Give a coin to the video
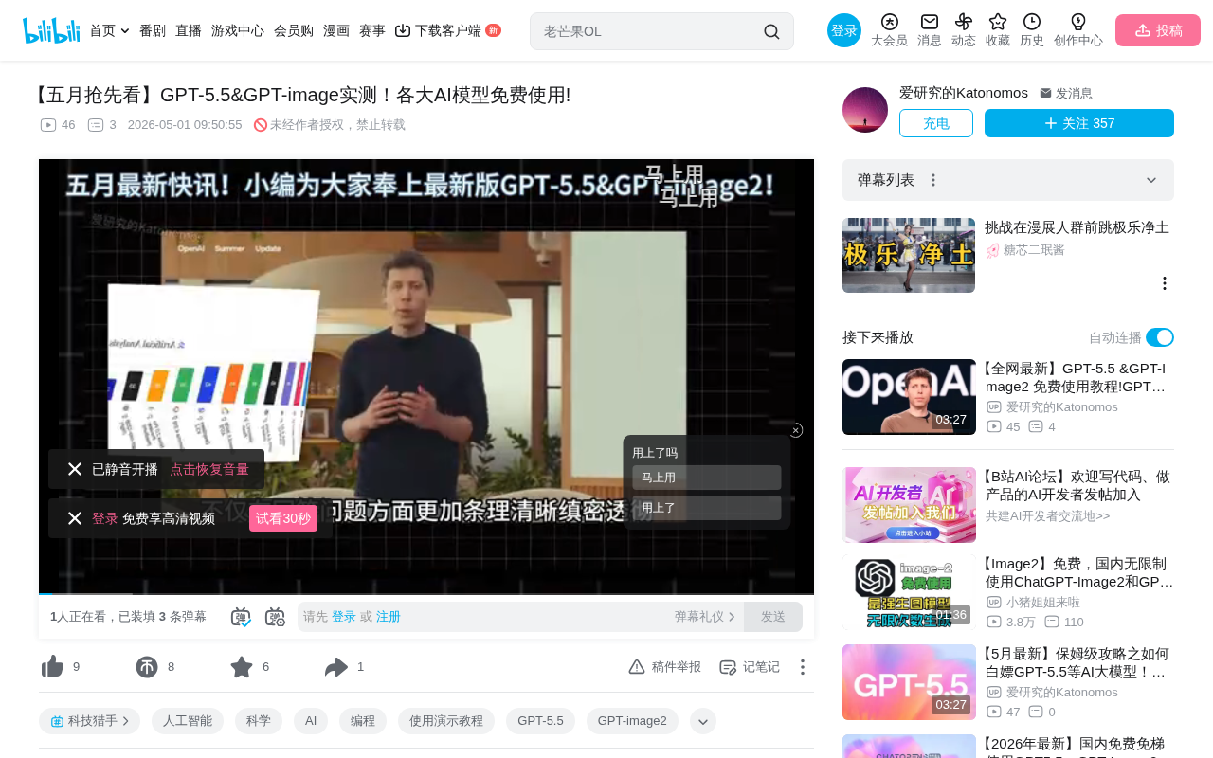Screen dimensions: 1213x758 point(147,667)
